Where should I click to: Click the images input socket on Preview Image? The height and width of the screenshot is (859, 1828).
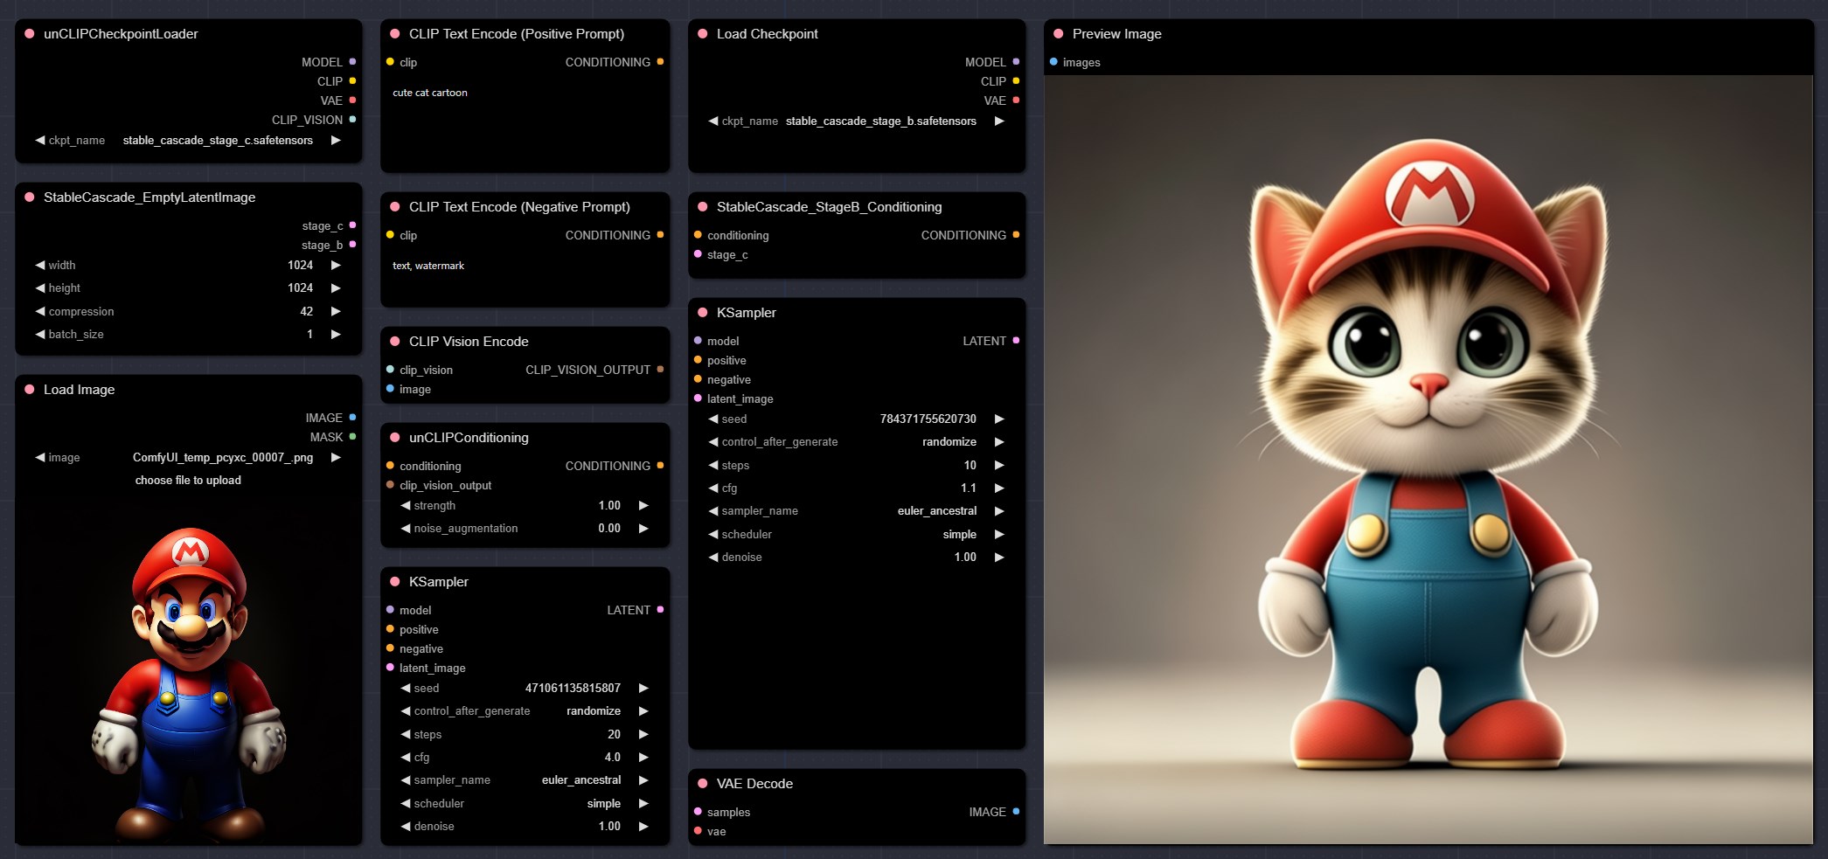[1053, 62]
